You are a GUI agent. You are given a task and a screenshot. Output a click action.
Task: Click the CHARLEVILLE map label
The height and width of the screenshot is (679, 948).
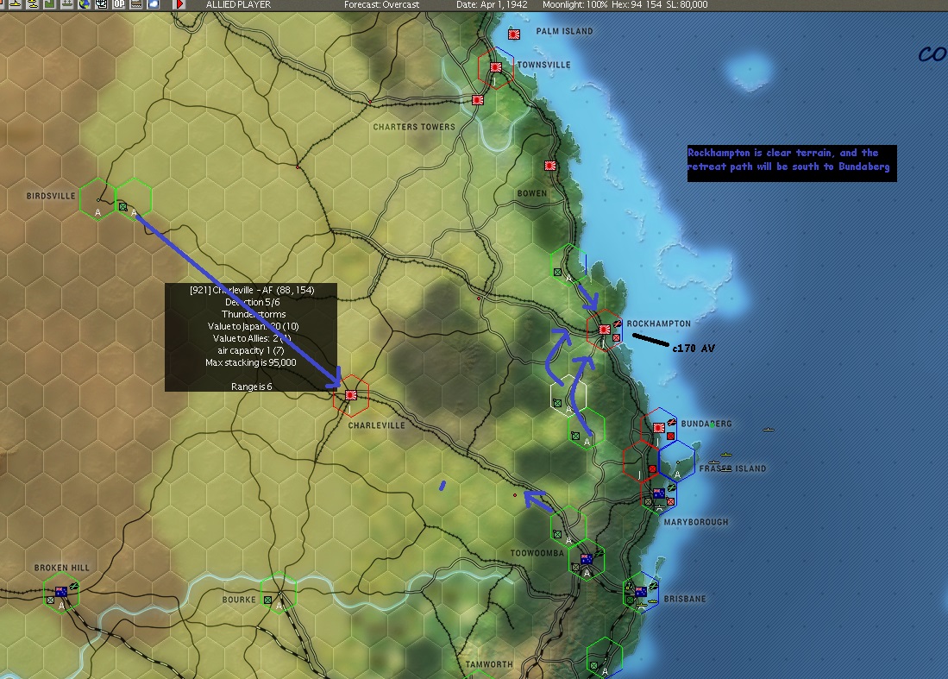(376, 425)
